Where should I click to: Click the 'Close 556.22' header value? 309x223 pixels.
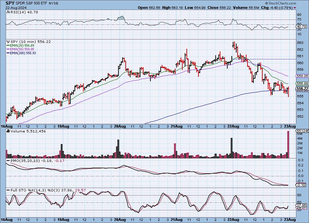point(219,8)
